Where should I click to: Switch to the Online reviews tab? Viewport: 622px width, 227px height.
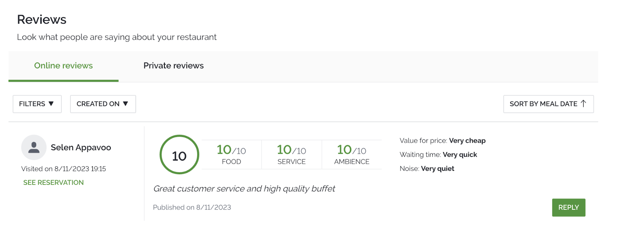coord(63,66)
